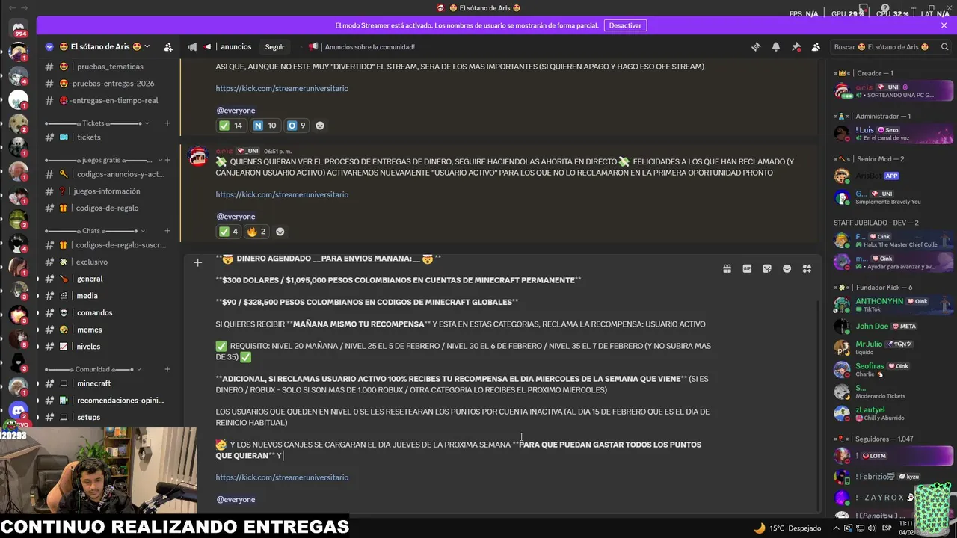
Task: Open weather widget in Windows taskbar
Action: tap(787, 528)
